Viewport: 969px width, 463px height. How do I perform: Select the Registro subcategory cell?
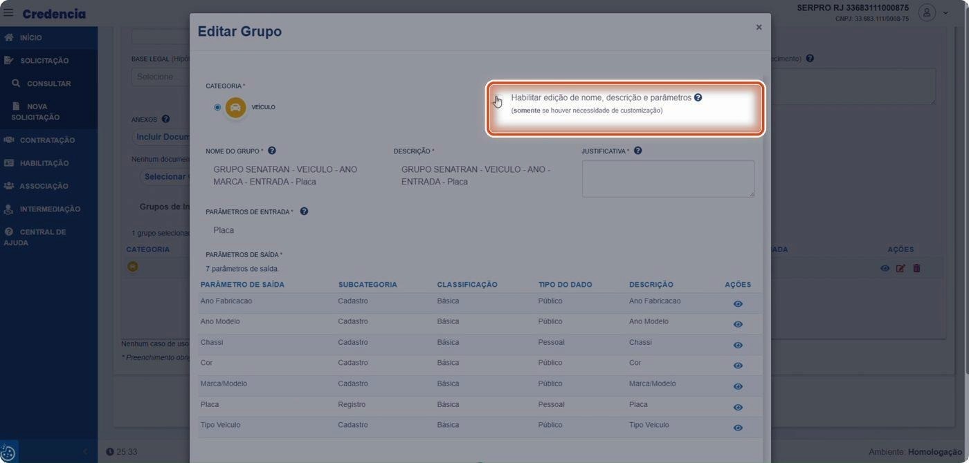point(352,404)
